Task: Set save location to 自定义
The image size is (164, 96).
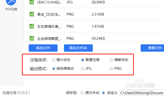Action: [x=110, y=93]
